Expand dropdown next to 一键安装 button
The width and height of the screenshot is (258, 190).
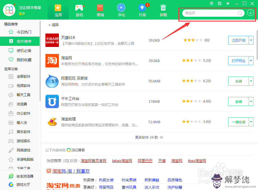point(251,122)
